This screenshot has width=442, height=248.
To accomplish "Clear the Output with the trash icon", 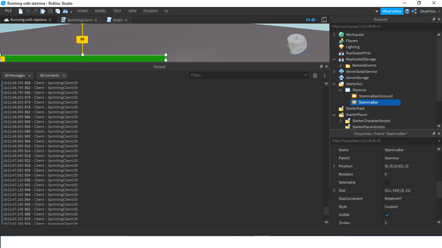I will tap(316, 75).
